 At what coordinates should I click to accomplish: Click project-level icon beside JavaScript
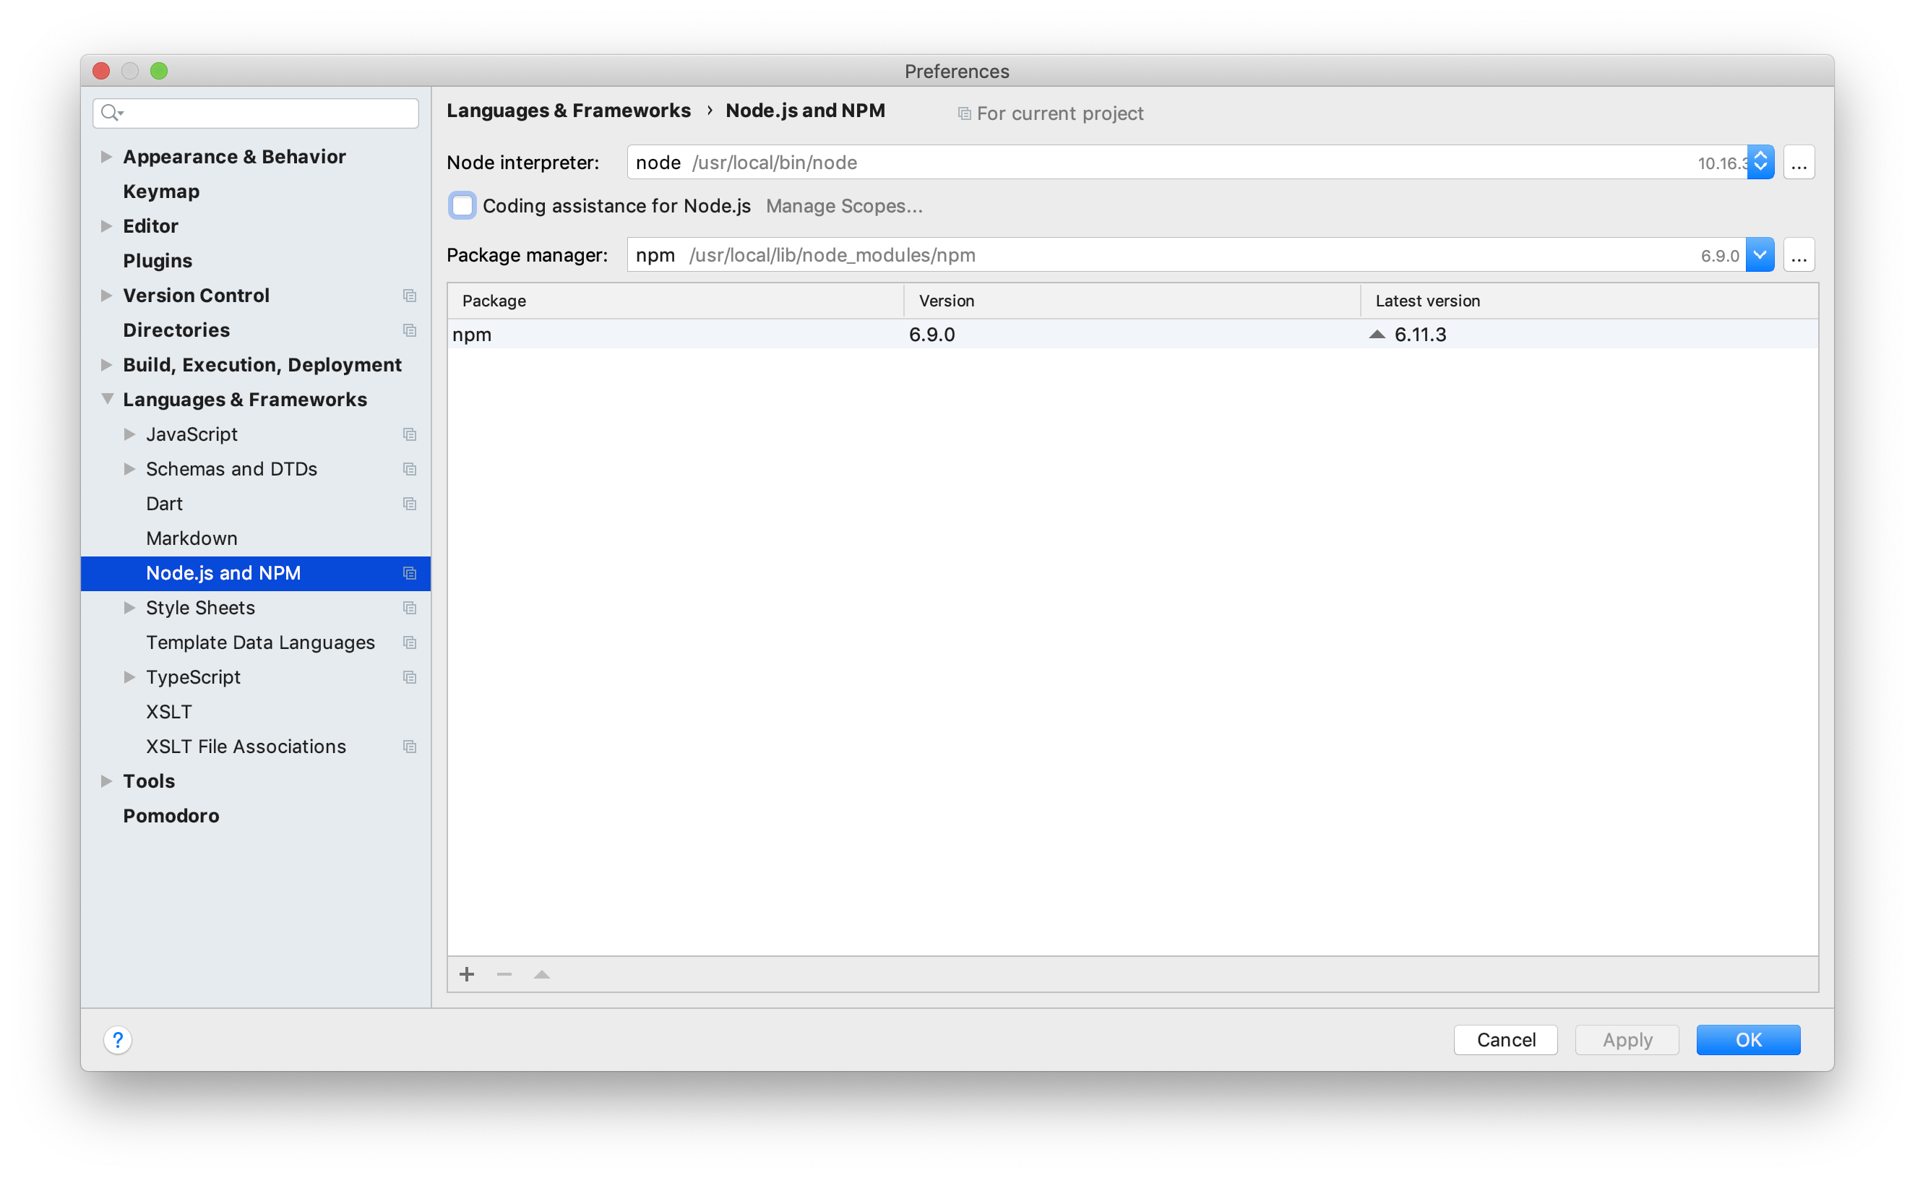pos(409,434)
